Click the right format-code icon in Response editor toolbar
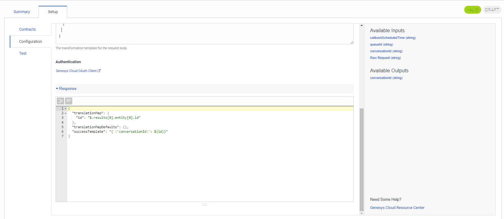The image size is (504, 219). tap(69, 101)
